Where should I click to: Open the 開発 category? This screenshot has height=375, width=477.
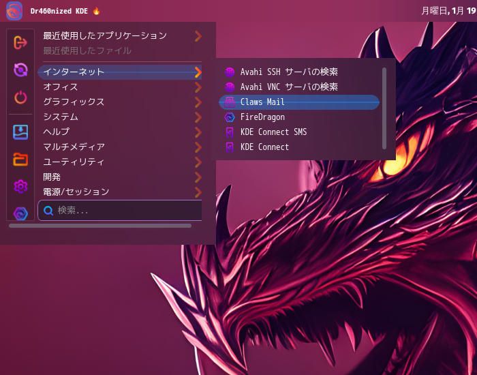(x=119, y=177)
